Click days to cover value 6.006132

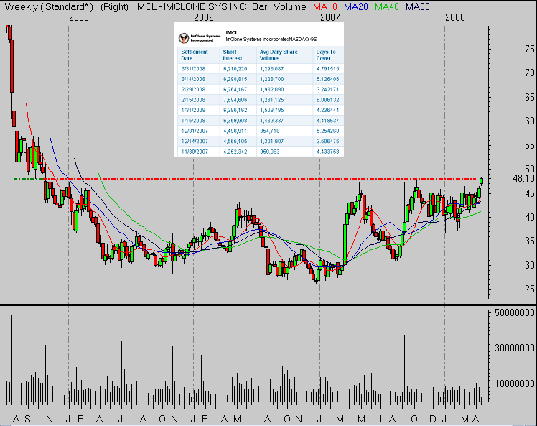pos(328,100)
